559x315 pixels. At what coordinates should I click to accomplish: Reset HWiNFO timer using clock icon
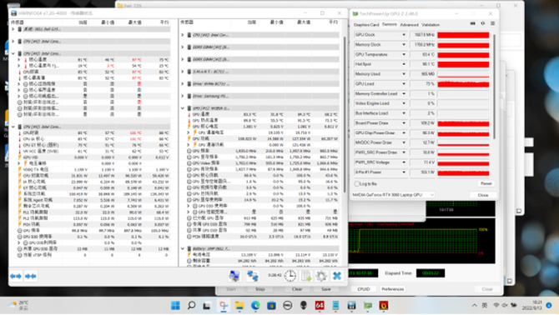tap(290, 276)
